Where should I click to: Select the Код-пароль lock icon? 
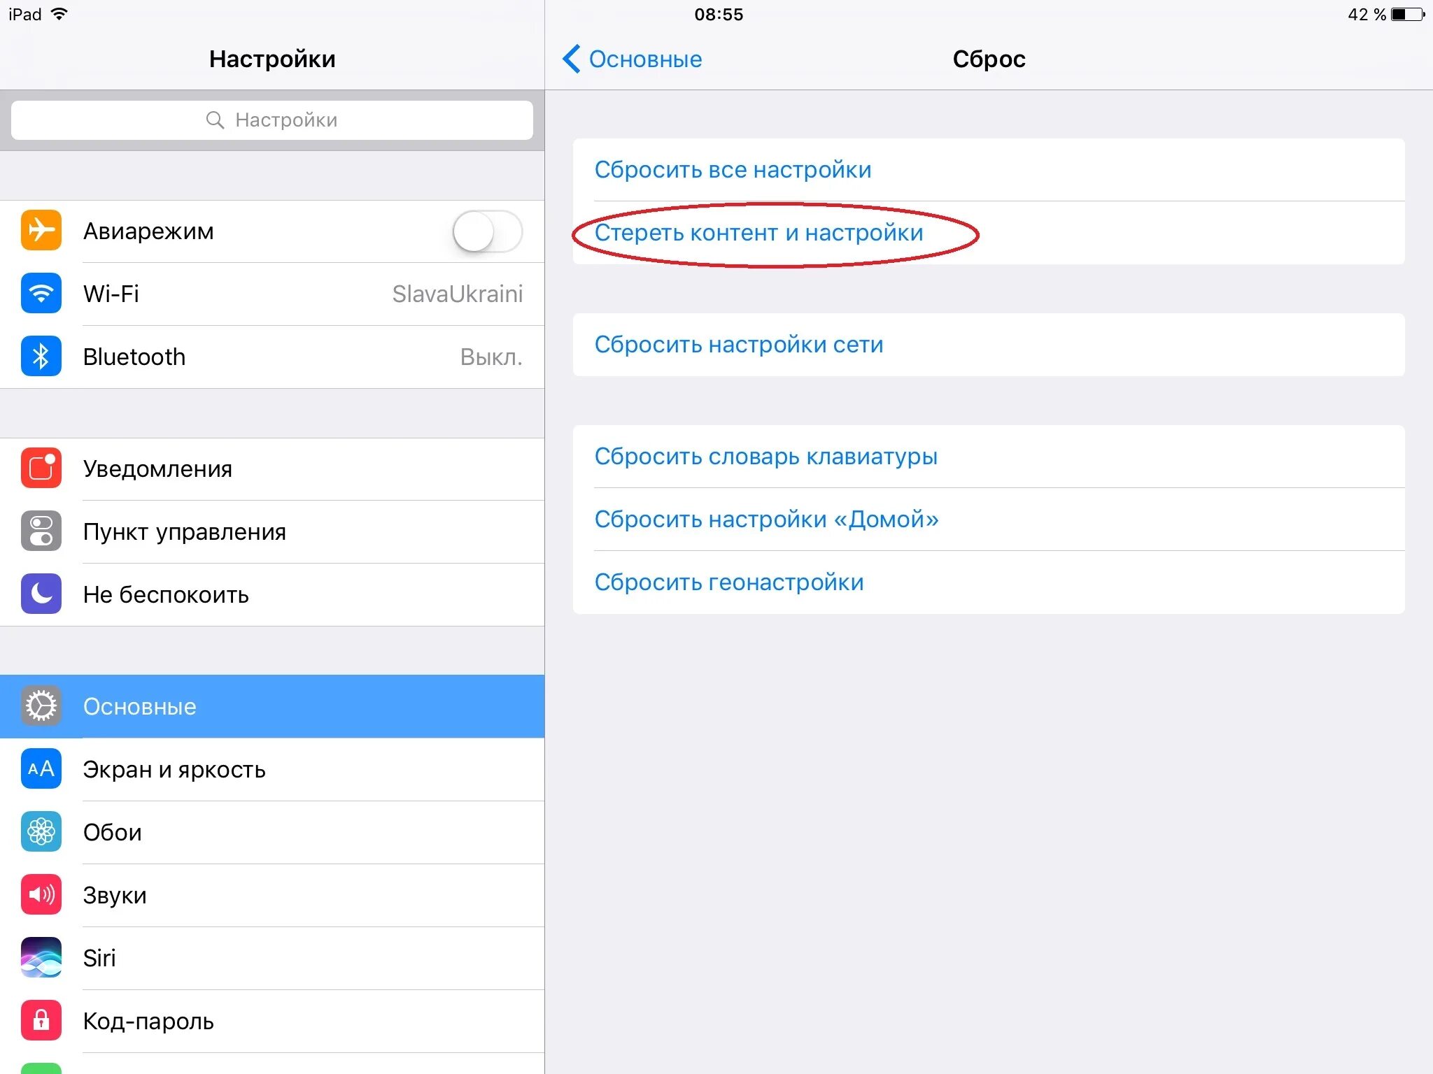pyautogui.click(x=41, y=1020)
